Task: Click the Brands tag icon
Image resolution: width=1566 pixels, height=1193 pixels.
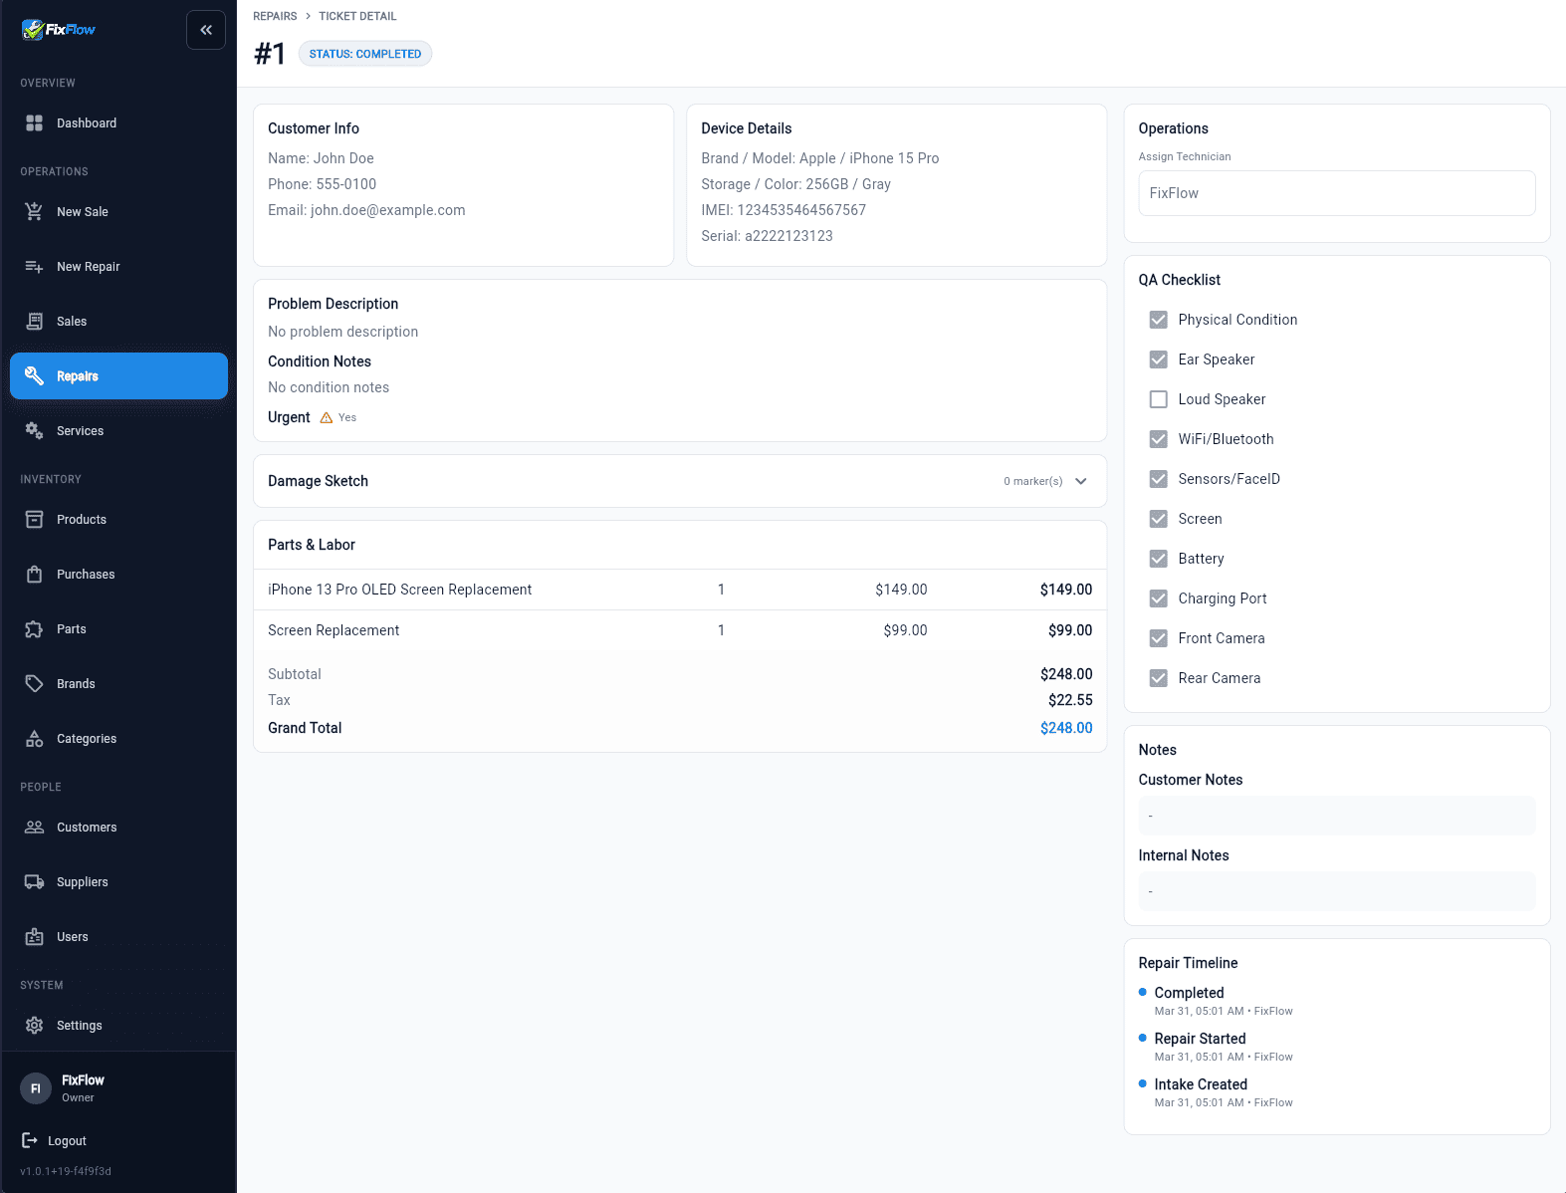Action: point(34,683)
